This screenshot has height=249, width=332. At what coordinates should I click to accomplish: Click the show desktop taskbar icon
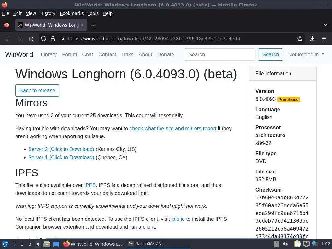coord(56,244)
